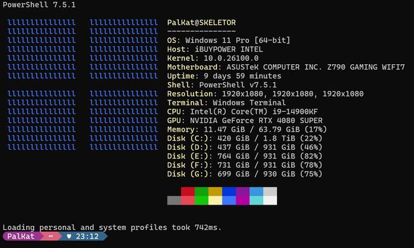
Task: Select the white swatch in the bottom row
Action: (270, 201)
